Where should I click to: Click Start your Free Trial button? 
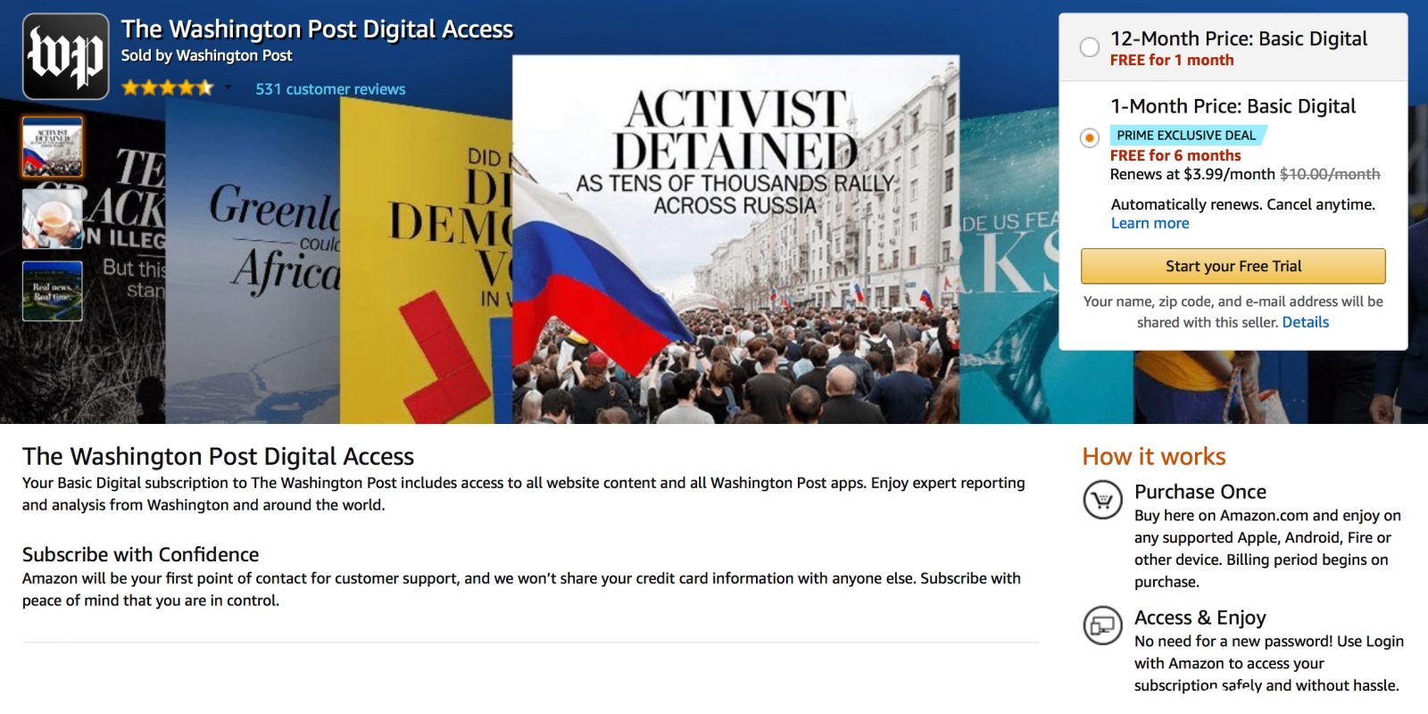pos(1233,266)
